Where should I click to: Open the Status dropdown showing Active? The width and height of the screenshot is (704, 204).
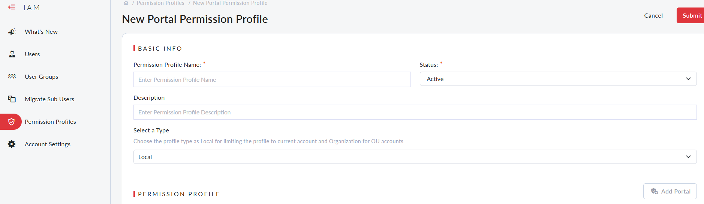[x=558, y=79]
